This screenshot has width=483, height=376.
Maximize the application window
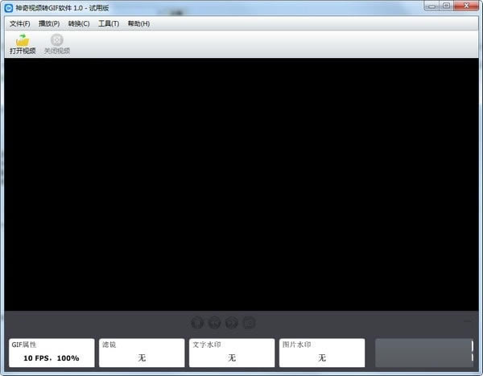(446, 6)
